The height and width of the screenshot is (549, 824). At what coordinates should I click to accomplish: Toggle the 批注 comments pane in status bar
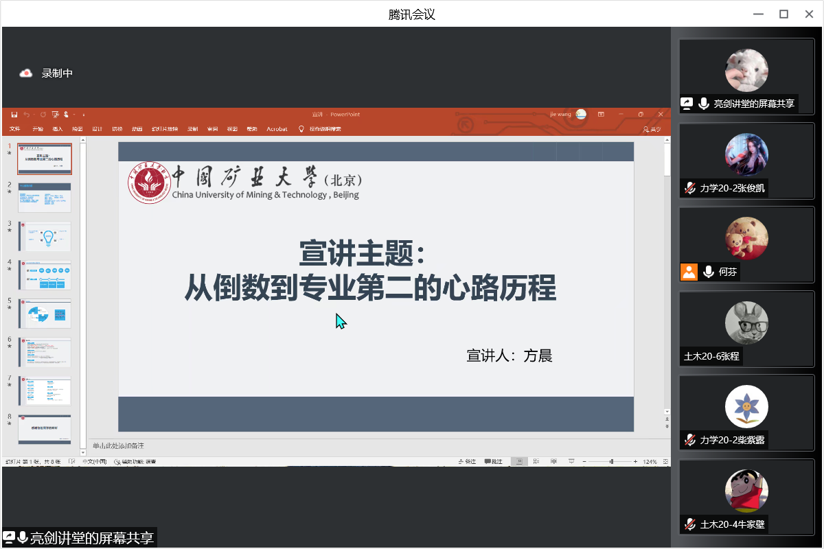click(493, 462)
